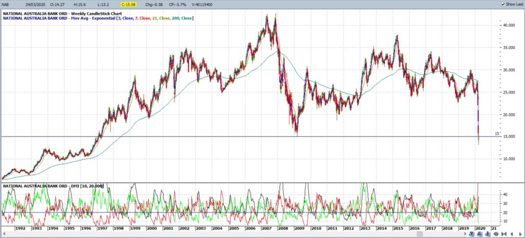Click the bowtie compress time axis icon
This screenshot has height=238, width=525.
tap(504, 234)
